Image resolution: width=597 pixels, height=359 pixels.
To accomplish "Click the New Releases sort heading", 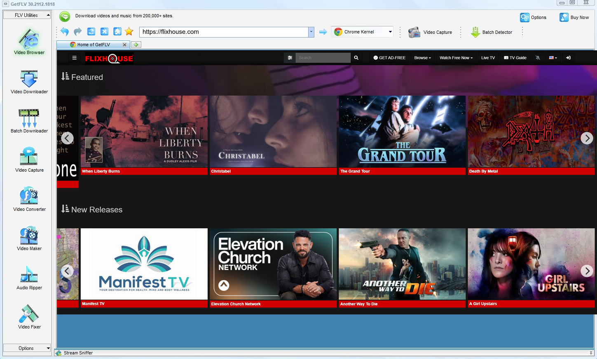I will [x=92, y=209].
